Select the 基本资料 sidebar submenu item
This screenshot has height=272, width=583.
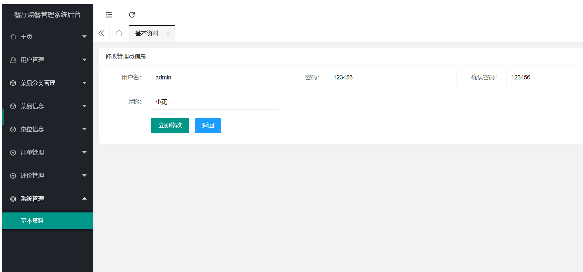(x=32, y=221)
